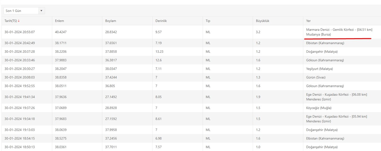Sort by the Derinlik column header
Viewport: 381px width, 151px height.
pyautogui.click(x=161, y=21)
